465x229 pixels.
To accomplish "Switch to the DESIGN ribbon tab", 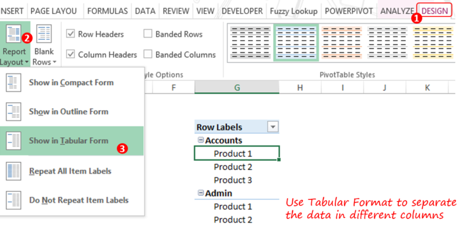I will point(435,11).
